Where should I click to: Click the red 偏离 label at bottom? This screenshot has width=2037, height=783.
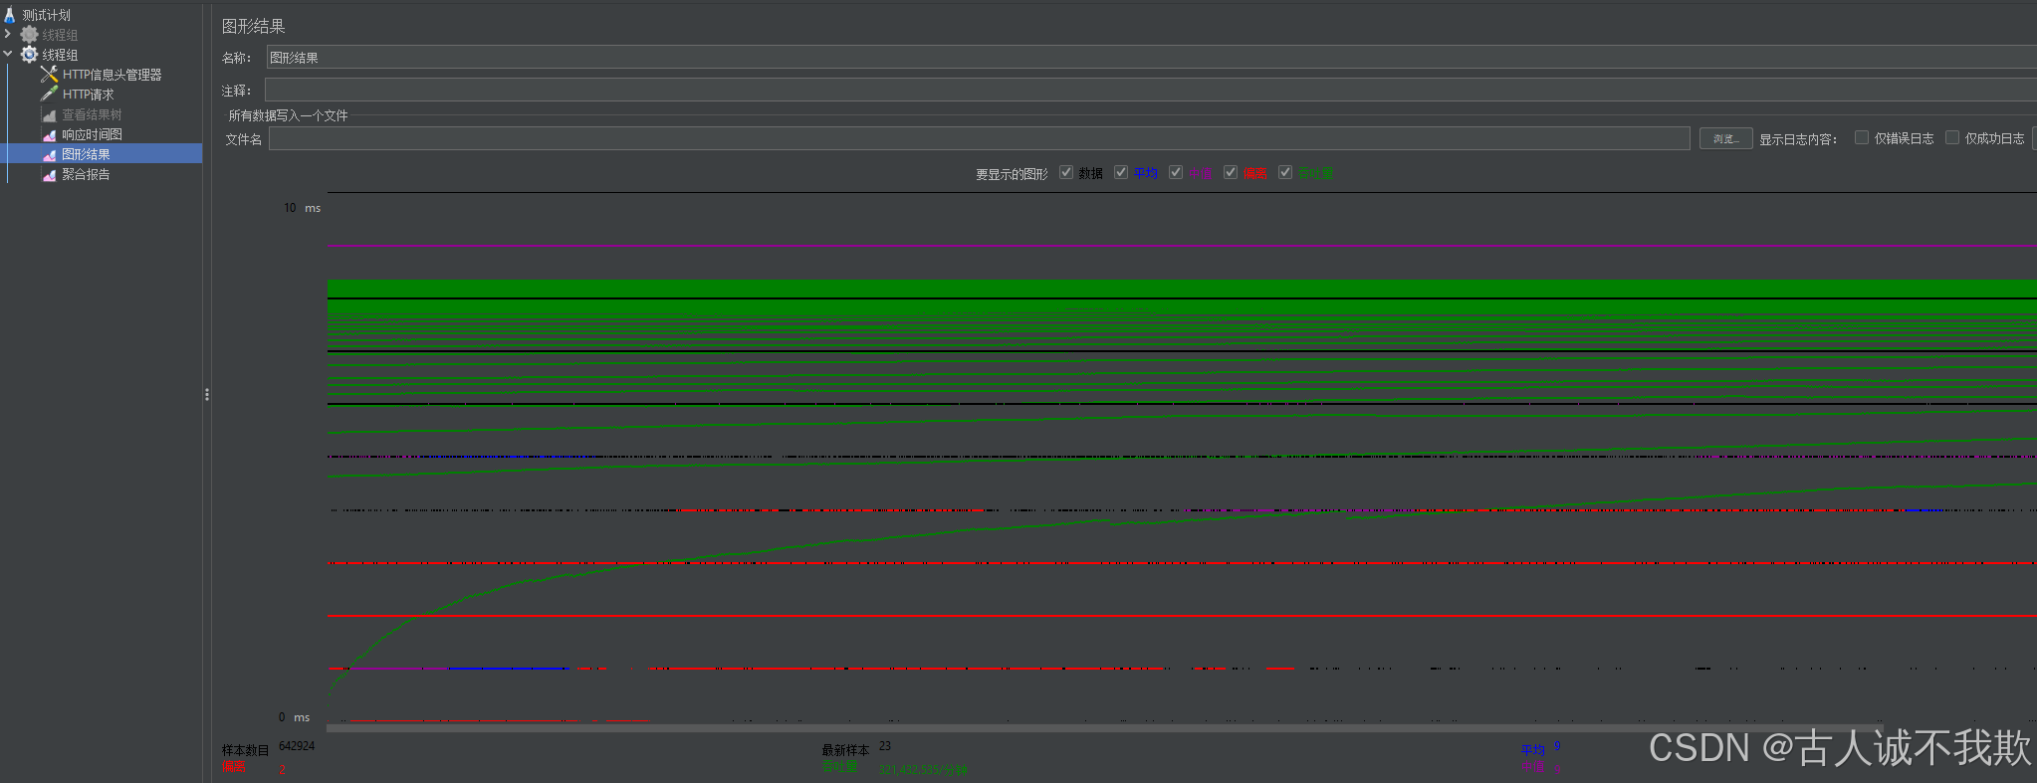234,767
